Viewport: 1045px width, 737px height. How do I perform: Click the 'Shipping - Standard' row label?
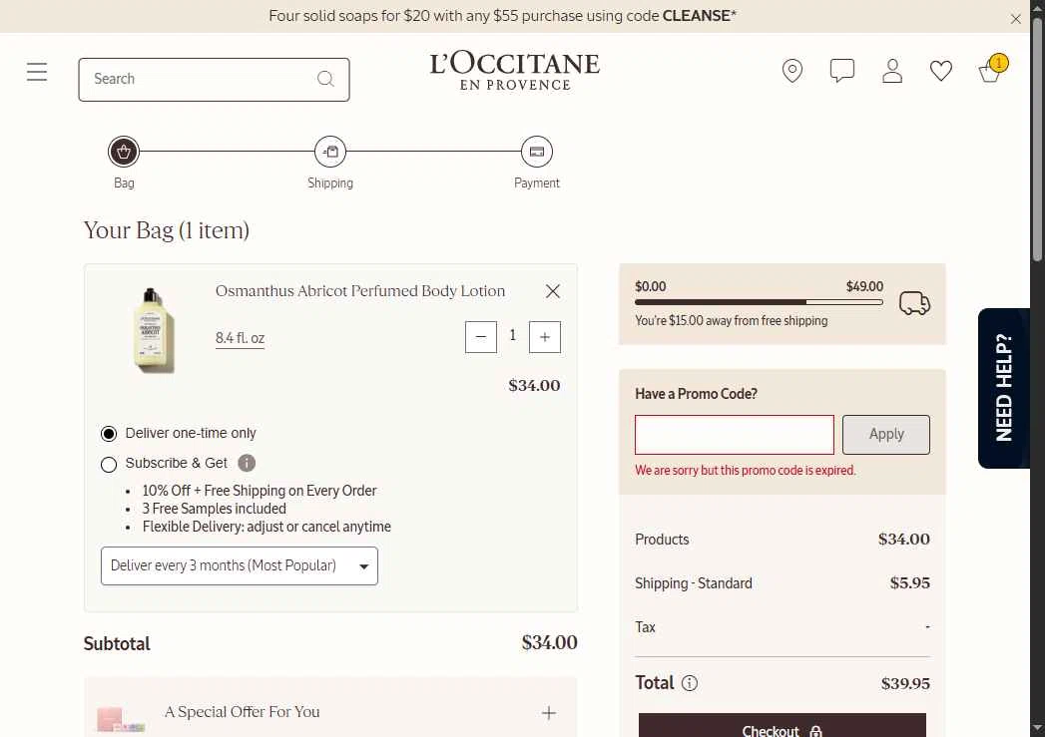pyautogui.click(x=693, y=583)
